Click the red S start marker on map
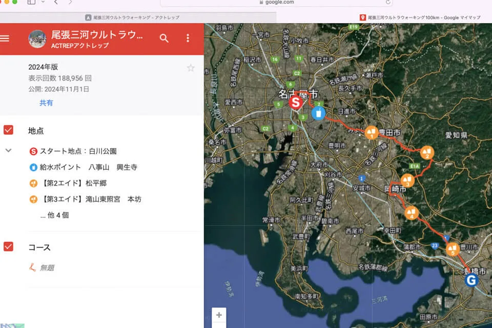492x328 pixels. pos(295,102)
